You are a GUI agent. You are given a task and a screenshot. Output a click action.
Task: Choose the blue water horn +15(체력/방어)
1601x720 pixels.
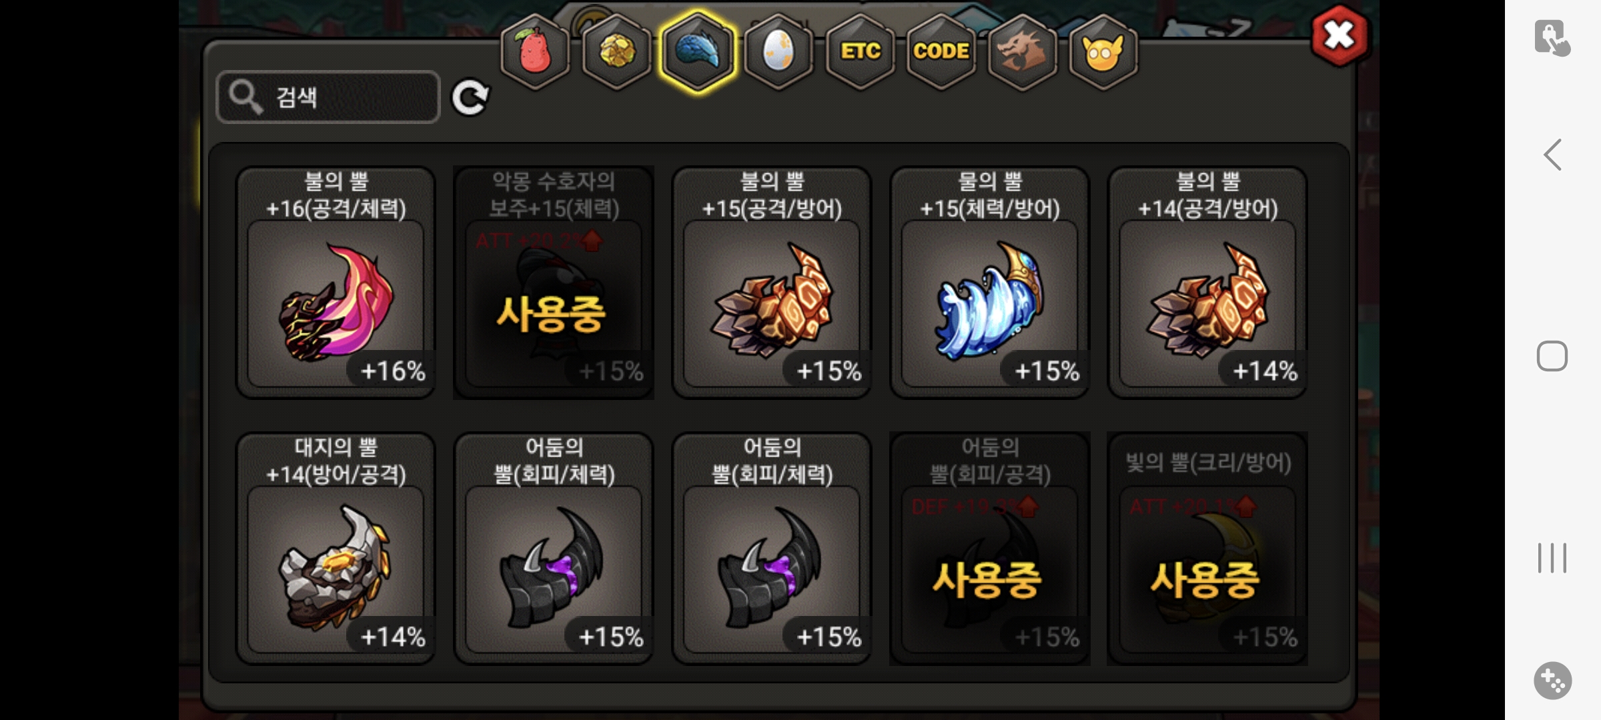(x=990, y=283)
